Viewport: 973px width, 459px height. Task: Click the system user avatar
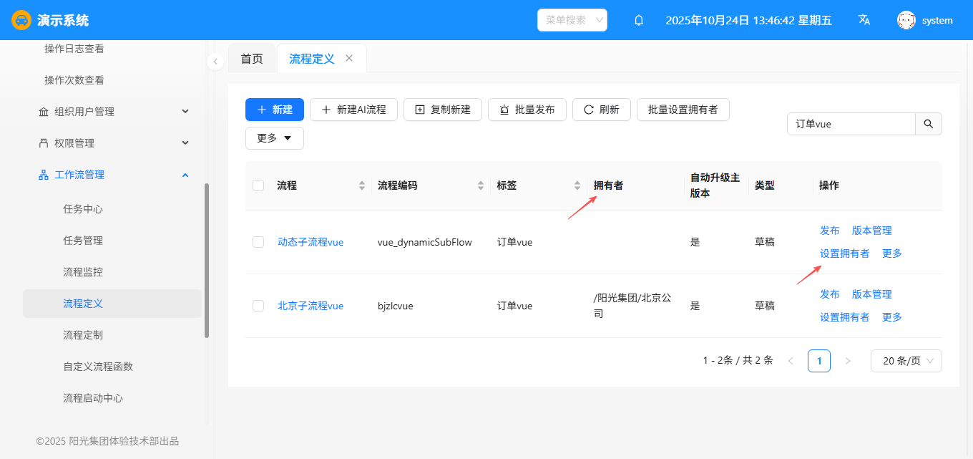pos(906,20)
